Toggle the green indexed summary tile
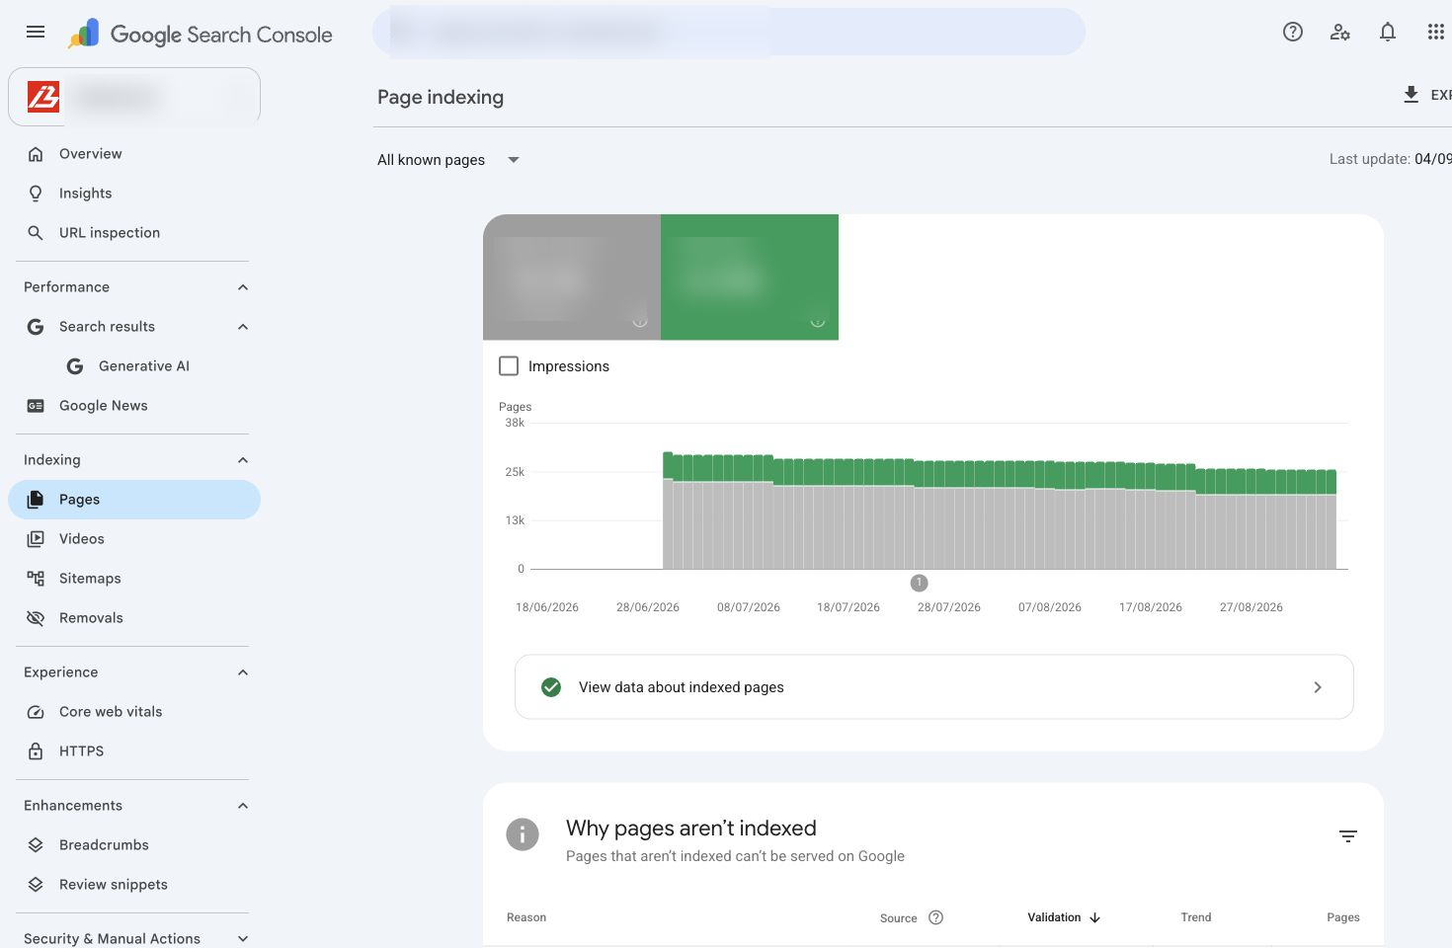The width and height of the screenshot is (1452, 948). click(x=750, y=277)
